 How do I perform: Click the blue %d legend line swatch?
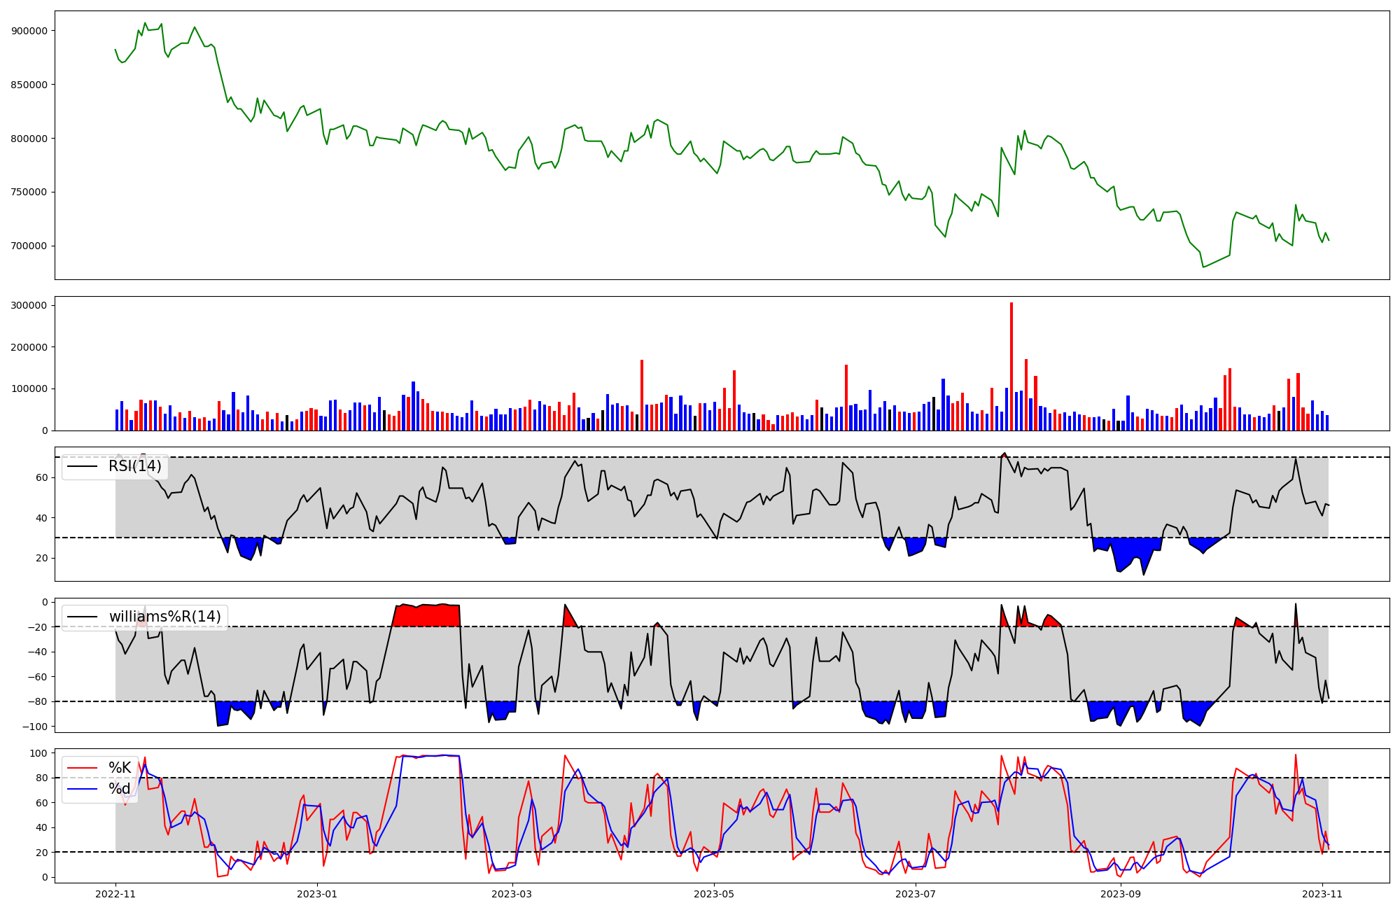pyautogui.click(x=82, y=789)
